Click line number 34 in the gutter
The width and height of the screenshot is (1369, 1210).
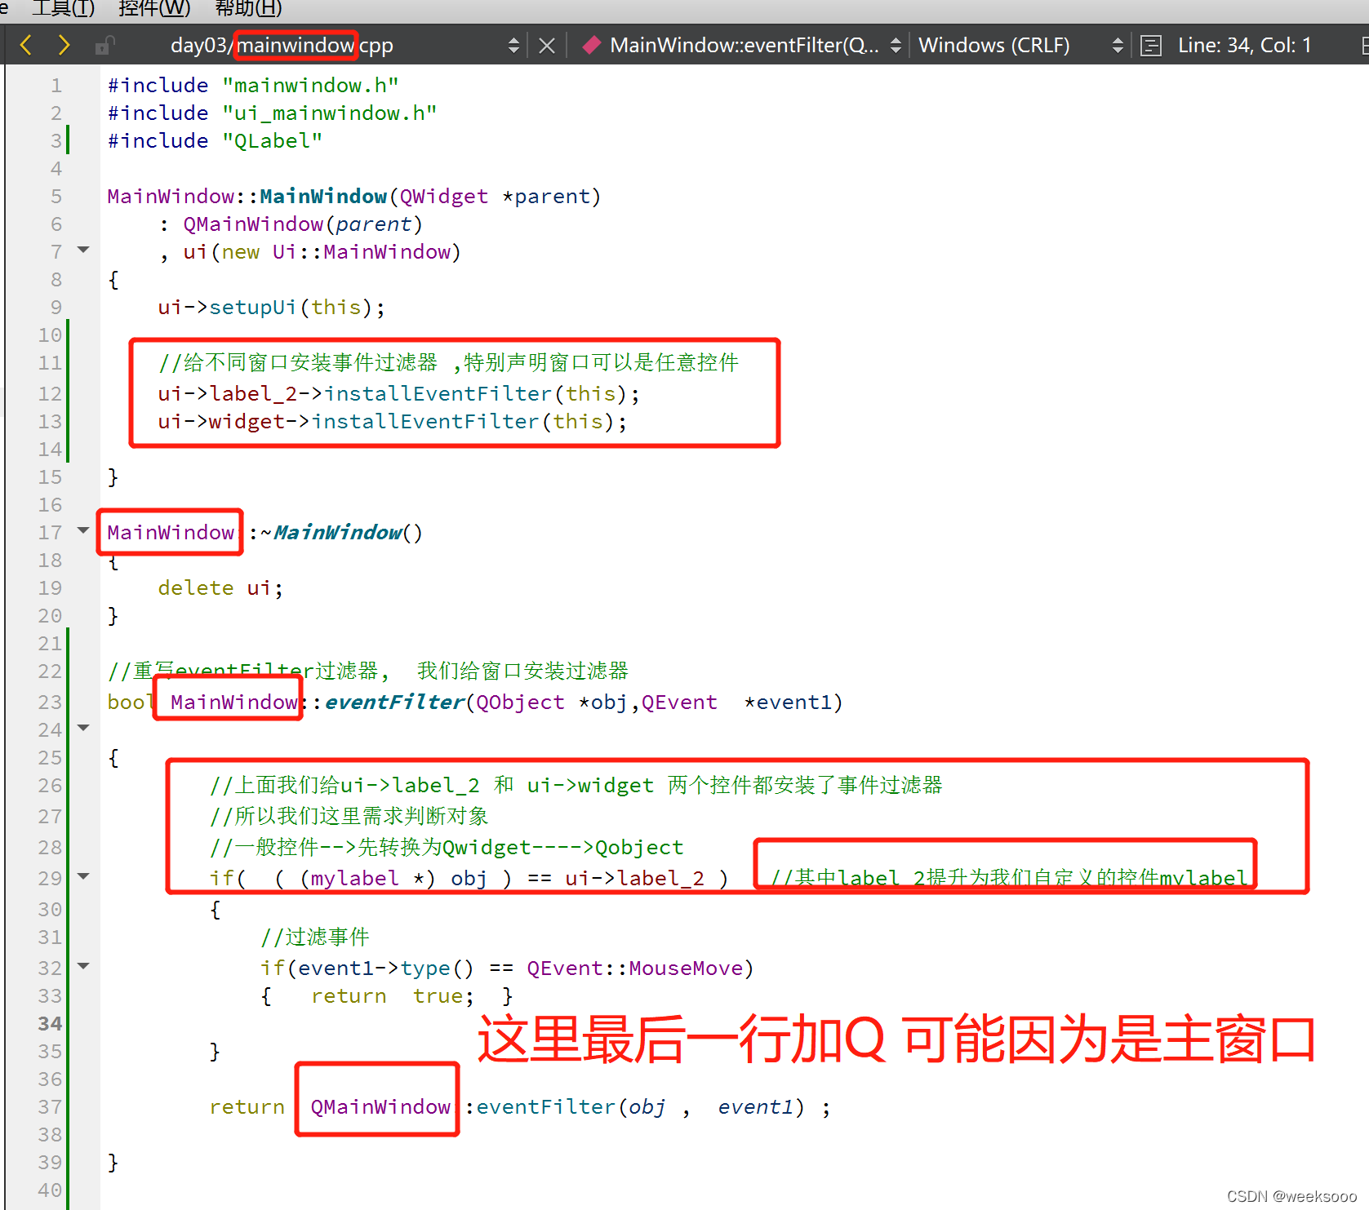pyautogui.click(x=50, y=1023)
